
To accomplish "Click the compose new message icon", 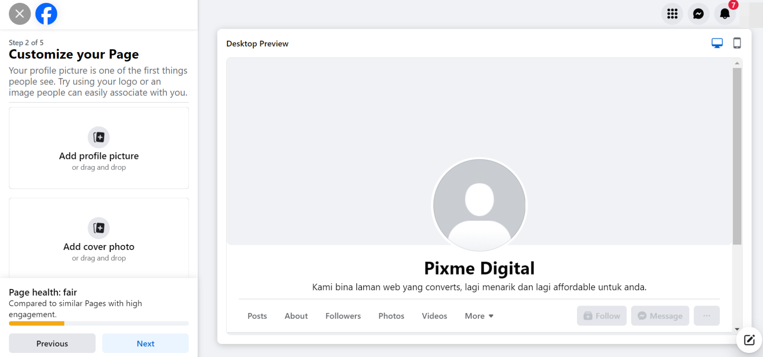I will pyautogui.click(x=749, y=340).
